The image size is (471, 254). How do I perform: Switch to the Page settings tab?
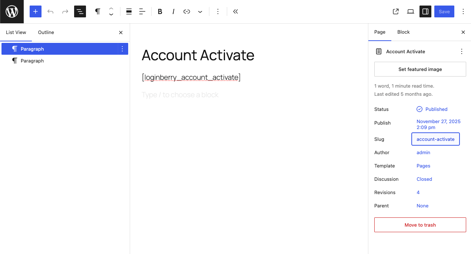tap(380, 32)
